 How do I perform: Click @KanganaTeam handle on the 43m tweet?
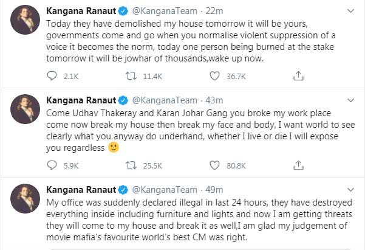[161, 100]
